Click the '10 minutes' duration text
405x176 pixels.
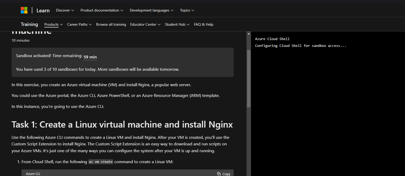(20, 40)
